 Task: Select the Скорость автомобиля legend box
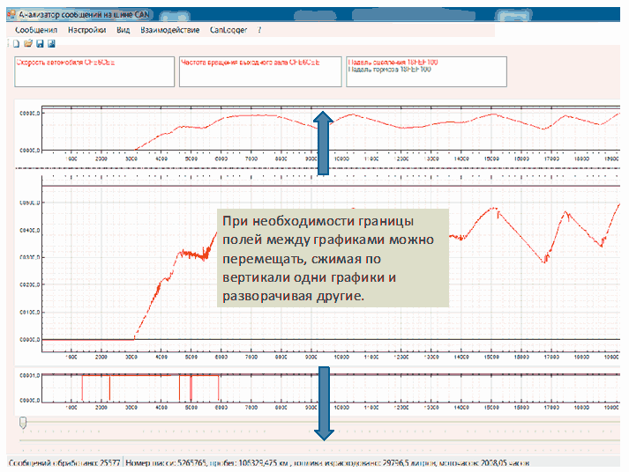tap(92, 71)
